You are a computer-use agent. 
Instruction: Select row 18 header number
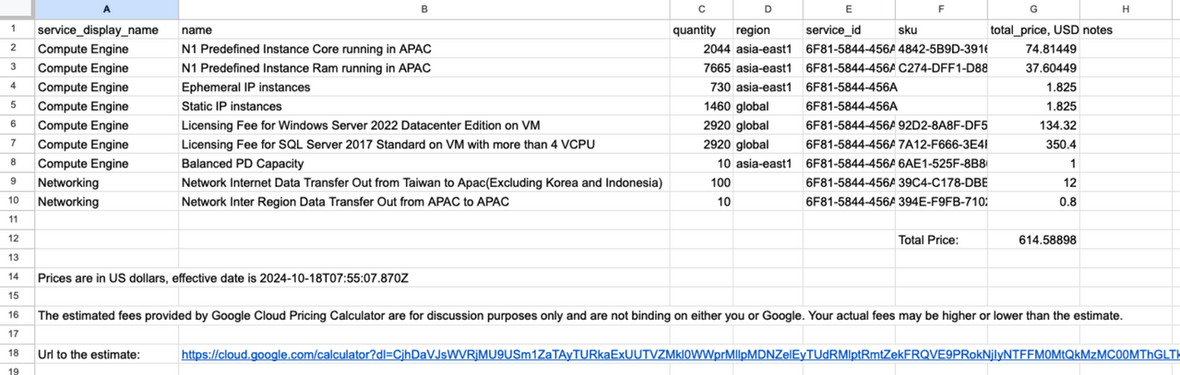click(17, 355)
